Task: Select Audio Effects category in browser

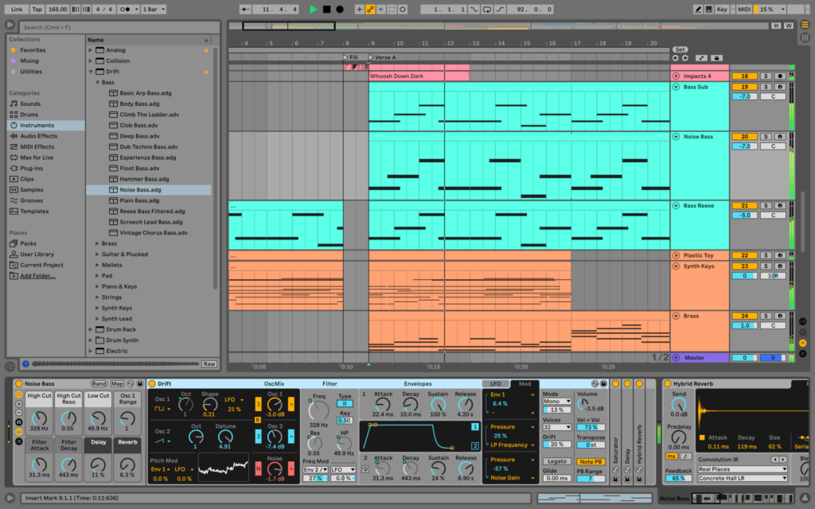Action: pos(38,136)
